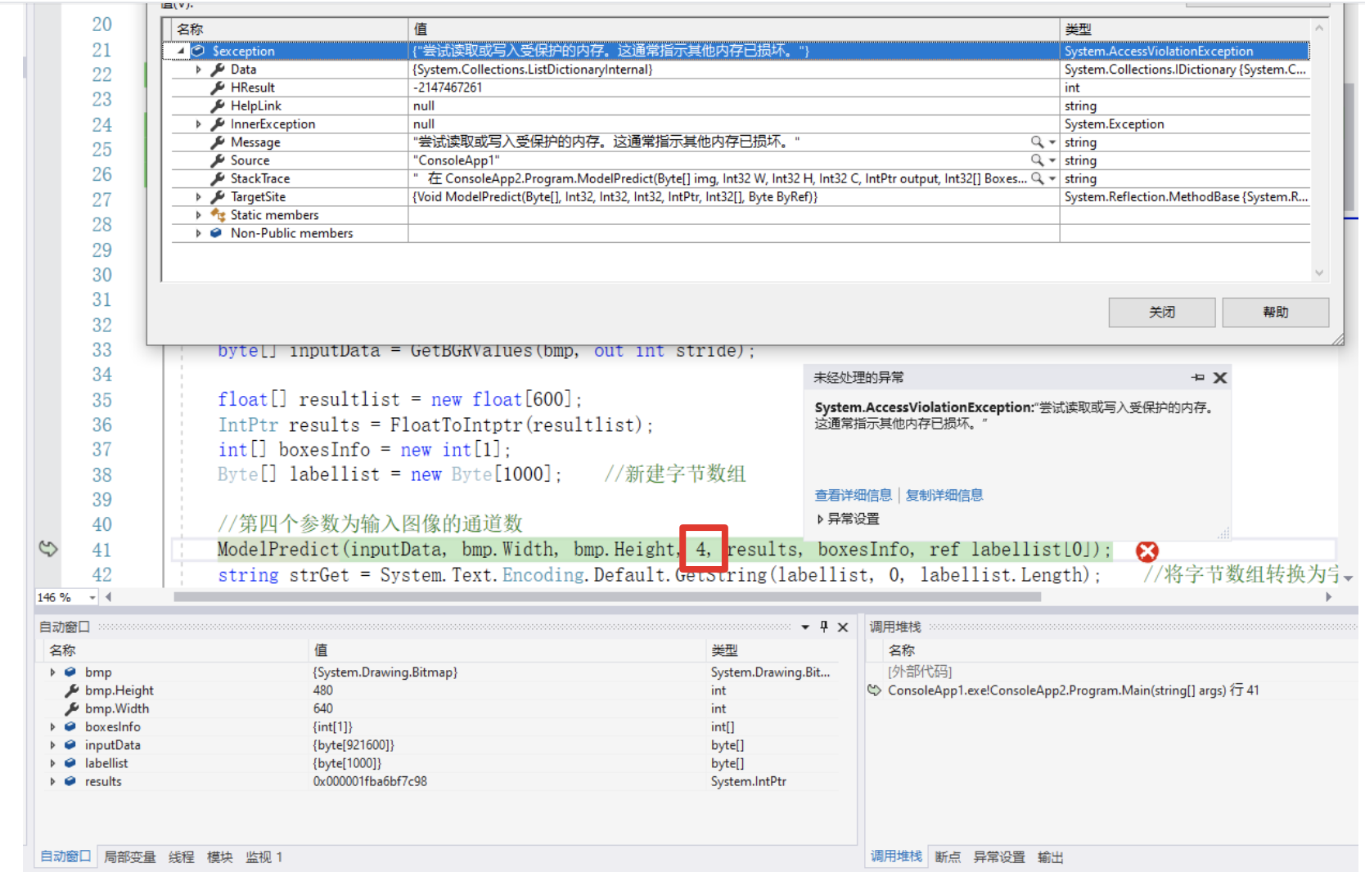Image resolution: width=1365 pixels, height=872 pixels.
Task: Click red exception error icon on line 41
Action: [1147, 551]
